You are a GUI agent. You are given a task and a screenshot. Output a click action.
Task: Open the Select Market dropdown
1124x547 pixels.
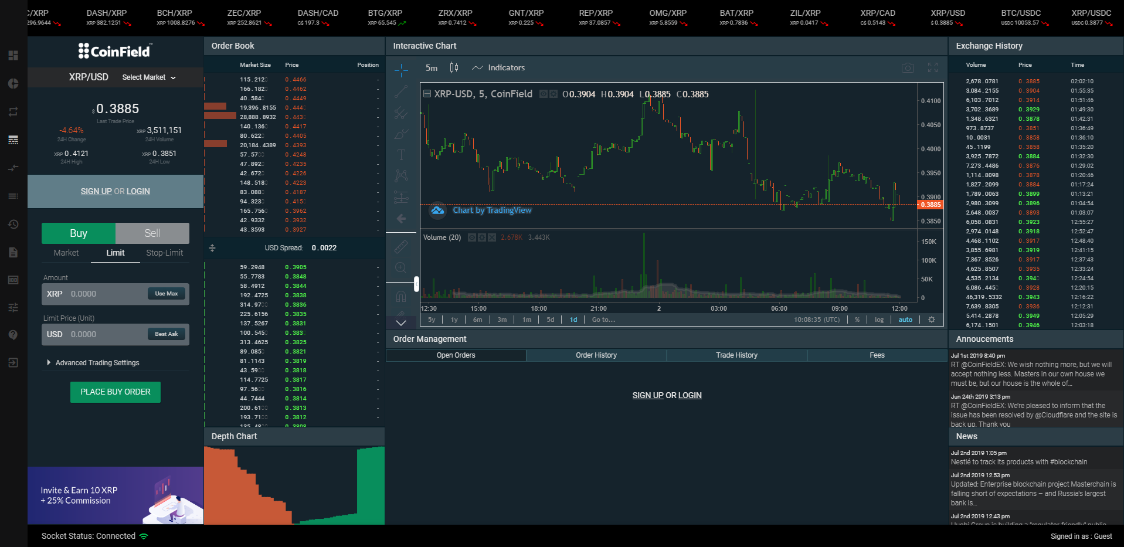(149, 77)
